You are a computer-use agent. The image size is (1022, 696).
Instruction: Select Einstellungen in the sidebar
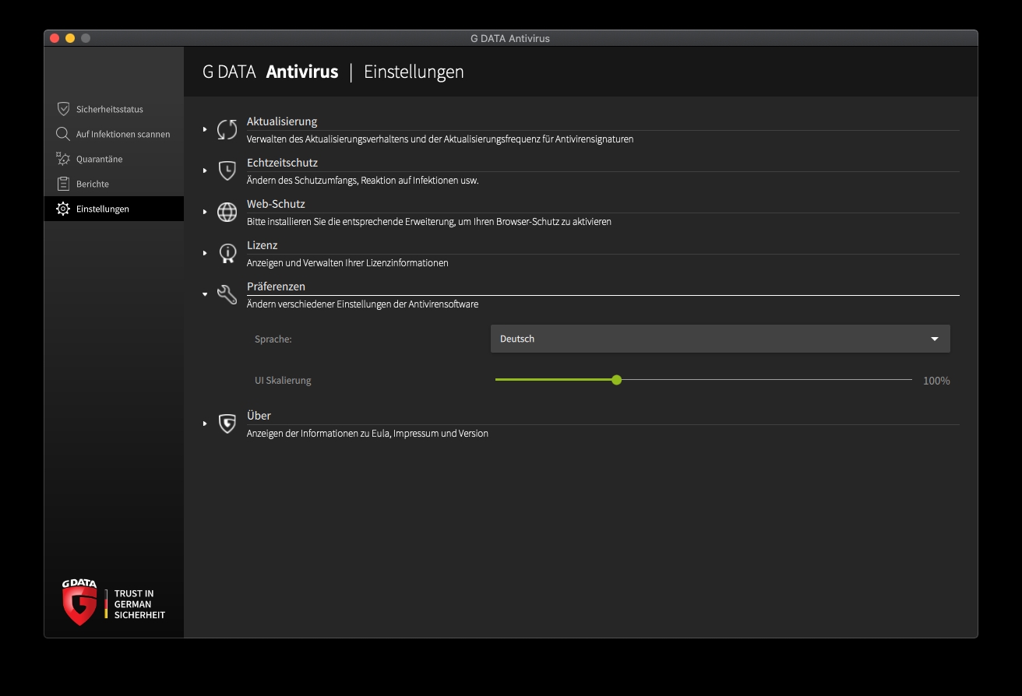click(x=114, y=209)
